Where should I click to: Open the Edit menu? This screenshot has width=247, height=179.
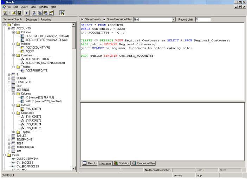click(15, 7)
